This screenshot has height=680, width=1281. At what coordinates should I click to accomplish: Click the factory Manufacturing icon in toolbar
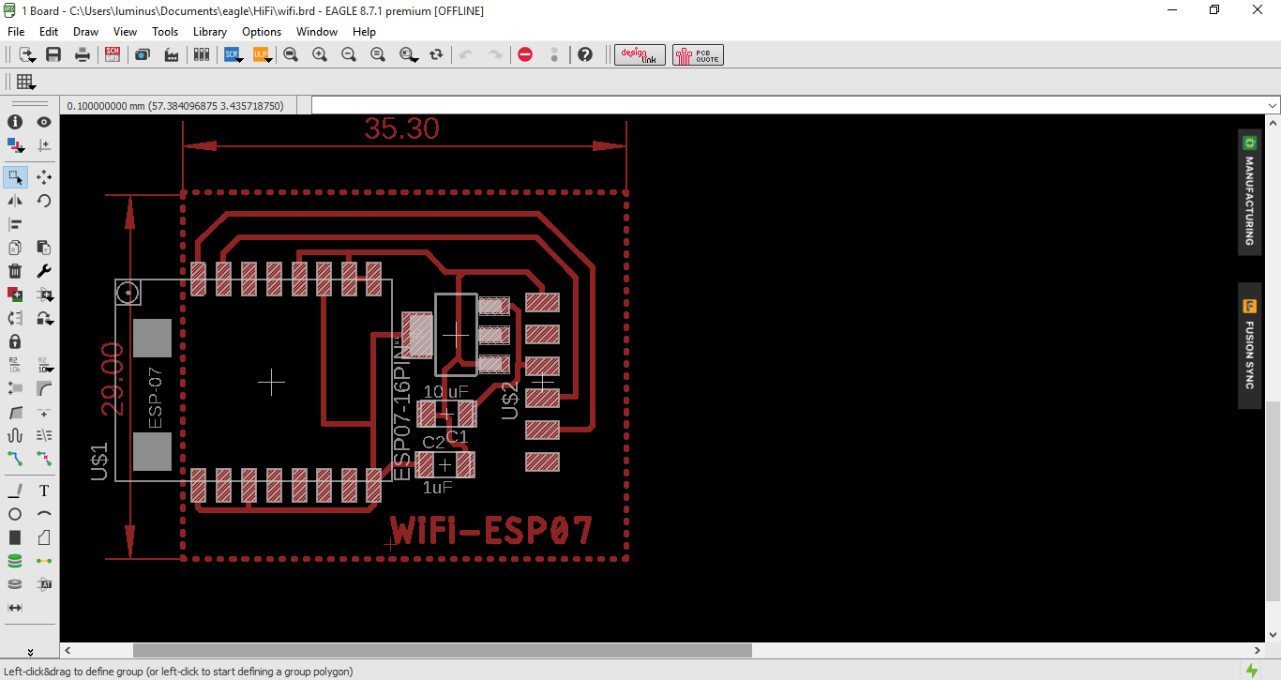pyautogui.click(x=172, y=54)
